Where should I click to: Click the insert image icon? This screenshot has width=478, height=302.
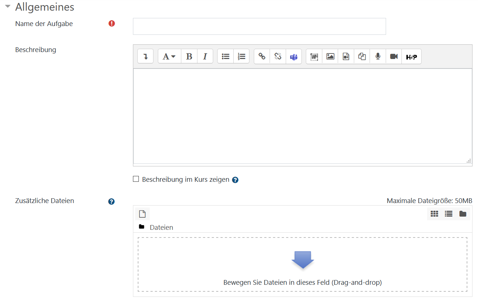click(330, 56)
